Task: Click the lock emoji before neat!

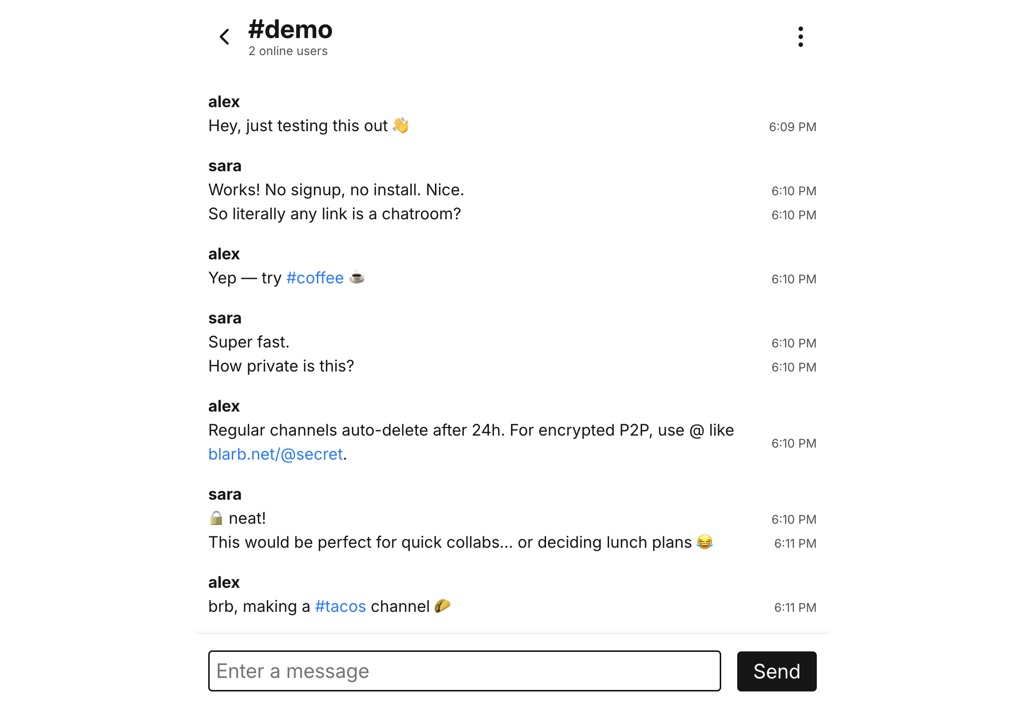Action: [216, 518]
